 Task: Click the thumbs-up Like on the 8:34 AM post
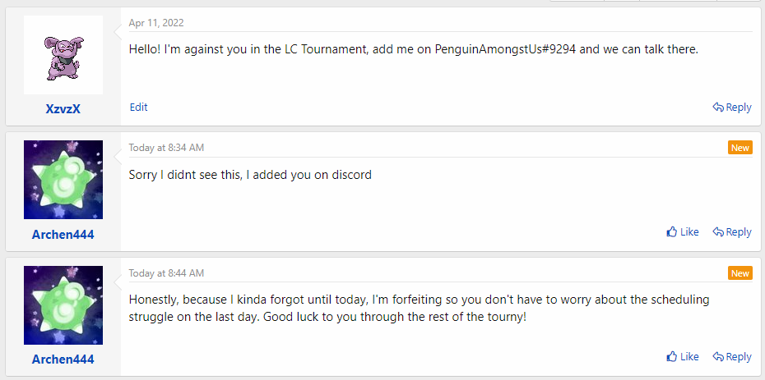(683, 232)
